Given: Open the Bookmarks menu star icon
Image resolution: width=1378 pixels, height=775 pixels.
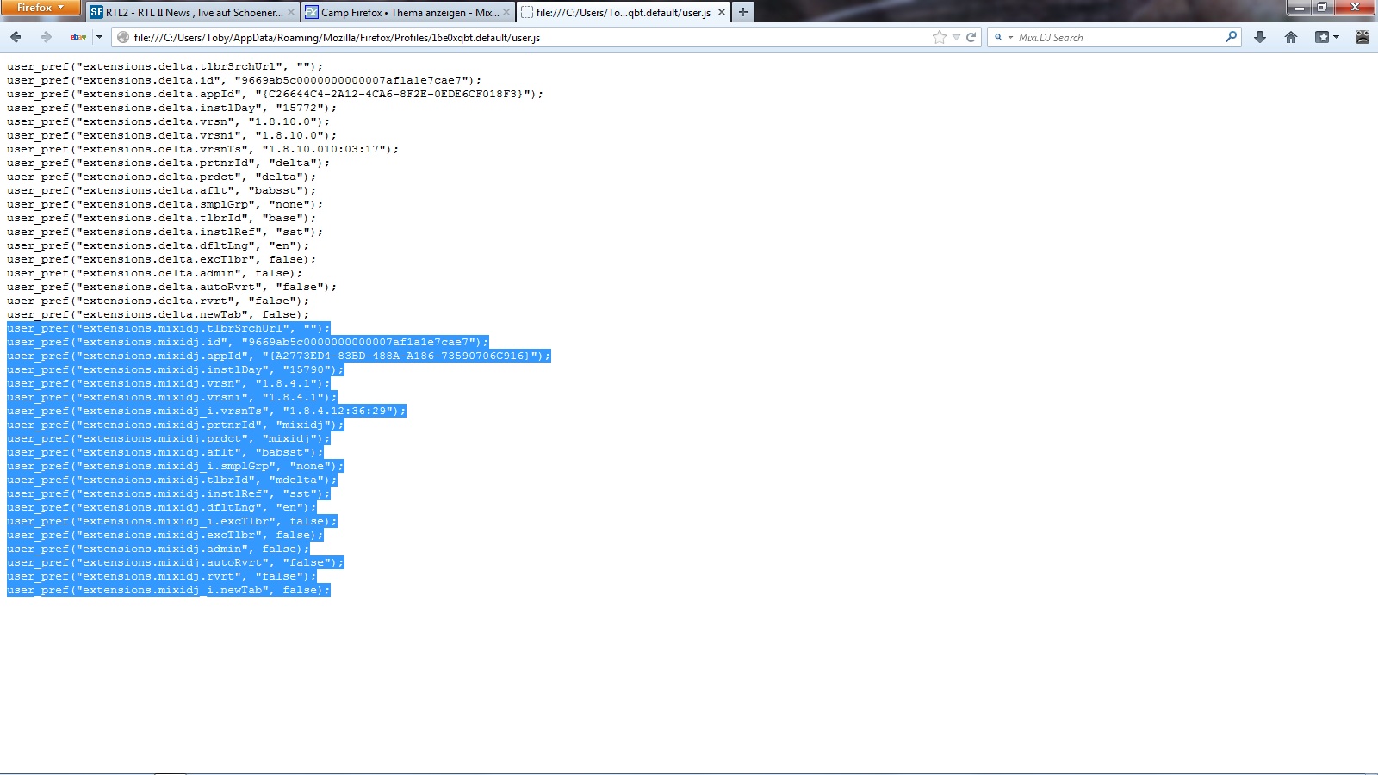Looking at the screenshot, I should tap(1326, 37).
